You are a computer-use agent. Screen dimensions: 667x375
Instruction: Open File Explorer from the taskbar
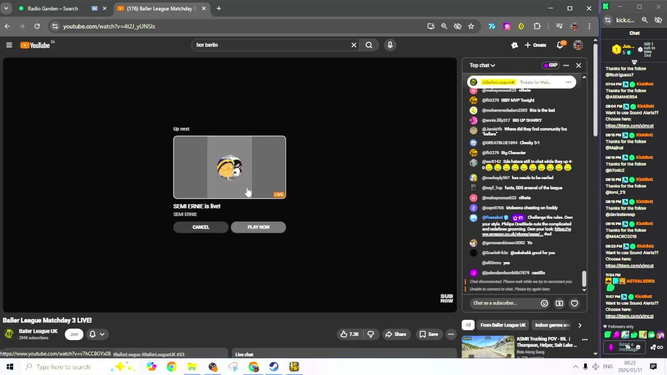pos(192,367)
